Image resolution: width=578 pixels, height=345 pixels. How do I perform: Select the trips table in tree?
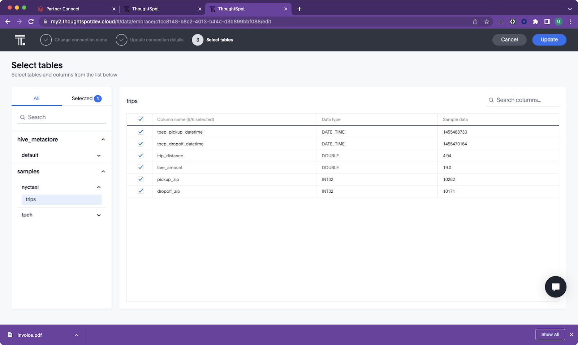(x=61, y=200)
